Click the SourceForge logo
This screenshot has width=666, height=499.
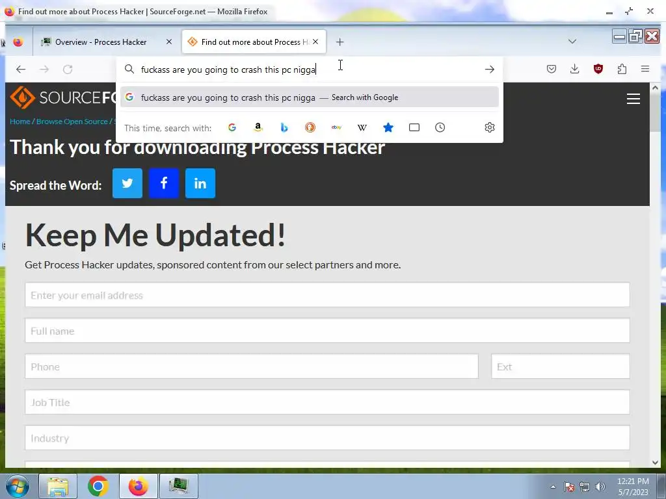pos(63,97)
